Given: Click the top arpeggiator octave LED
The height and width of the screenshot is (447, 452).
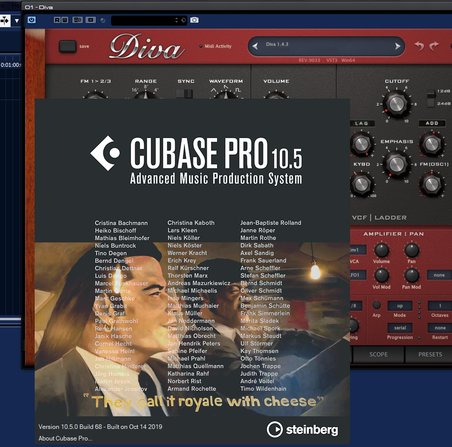Looking at the screenshot, I should tap(419, 303).
